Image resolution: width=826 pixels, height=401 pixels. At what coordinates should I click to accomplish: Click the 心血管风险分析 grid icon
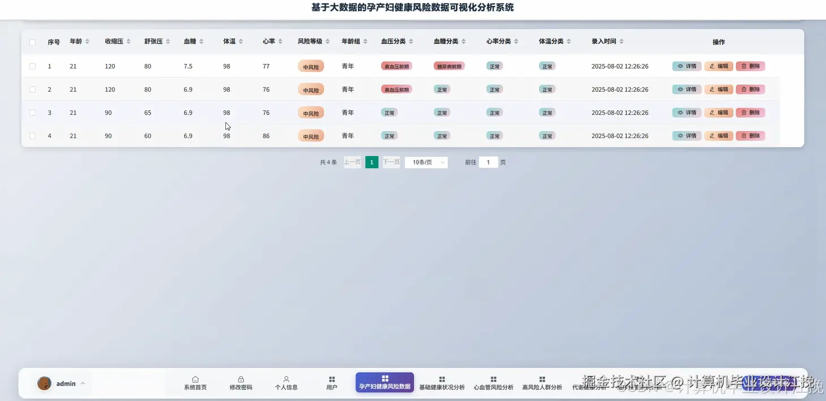click(x=494, y=380)
